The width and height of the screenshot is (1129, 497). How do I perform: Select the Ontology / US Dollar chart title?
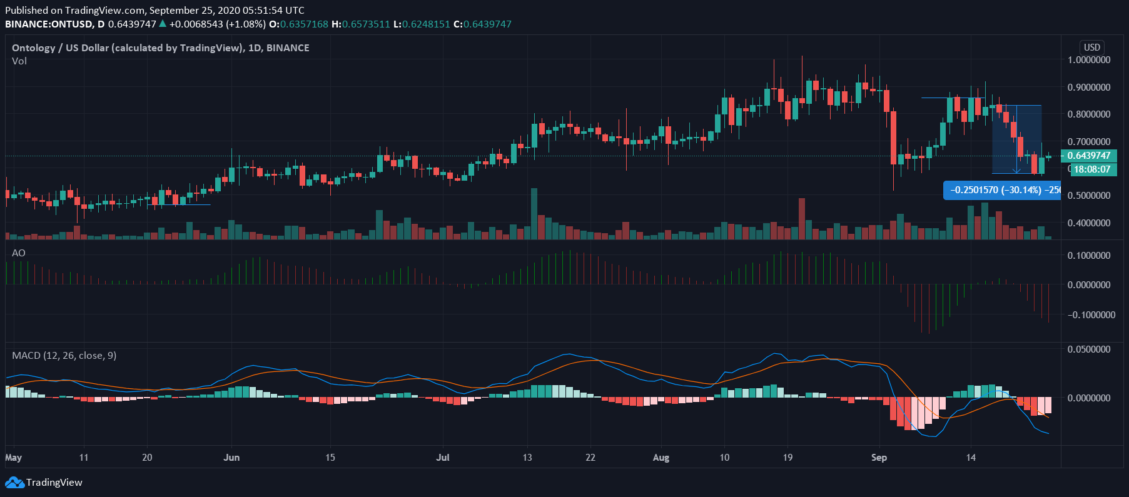[161, 48]
